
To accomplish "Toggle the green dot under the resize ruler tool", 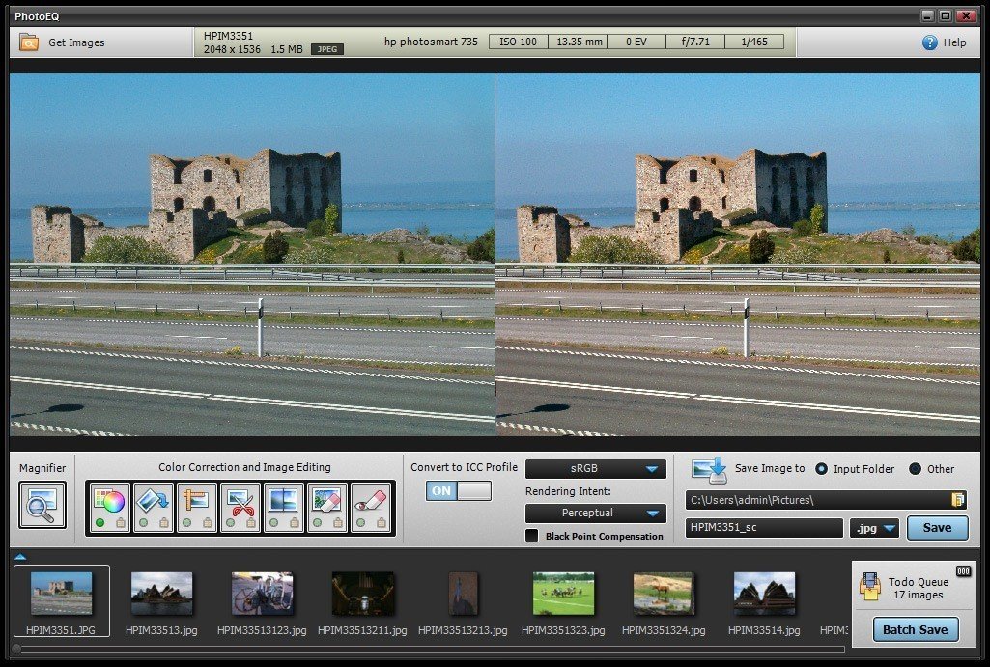I will click(186, 523).
